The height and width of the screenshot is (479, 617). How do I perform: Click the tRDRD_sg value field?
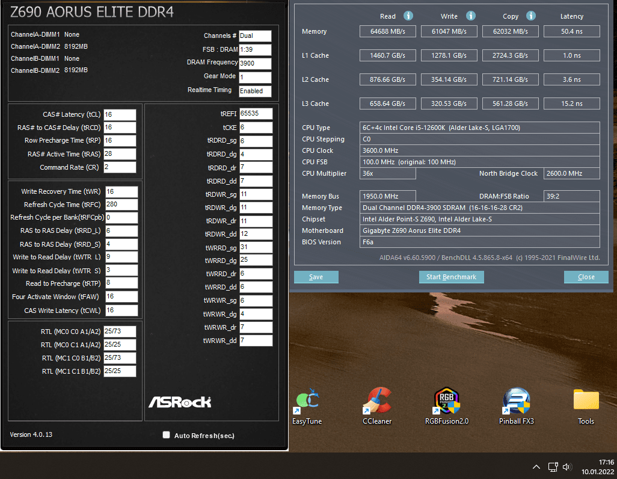256,141
